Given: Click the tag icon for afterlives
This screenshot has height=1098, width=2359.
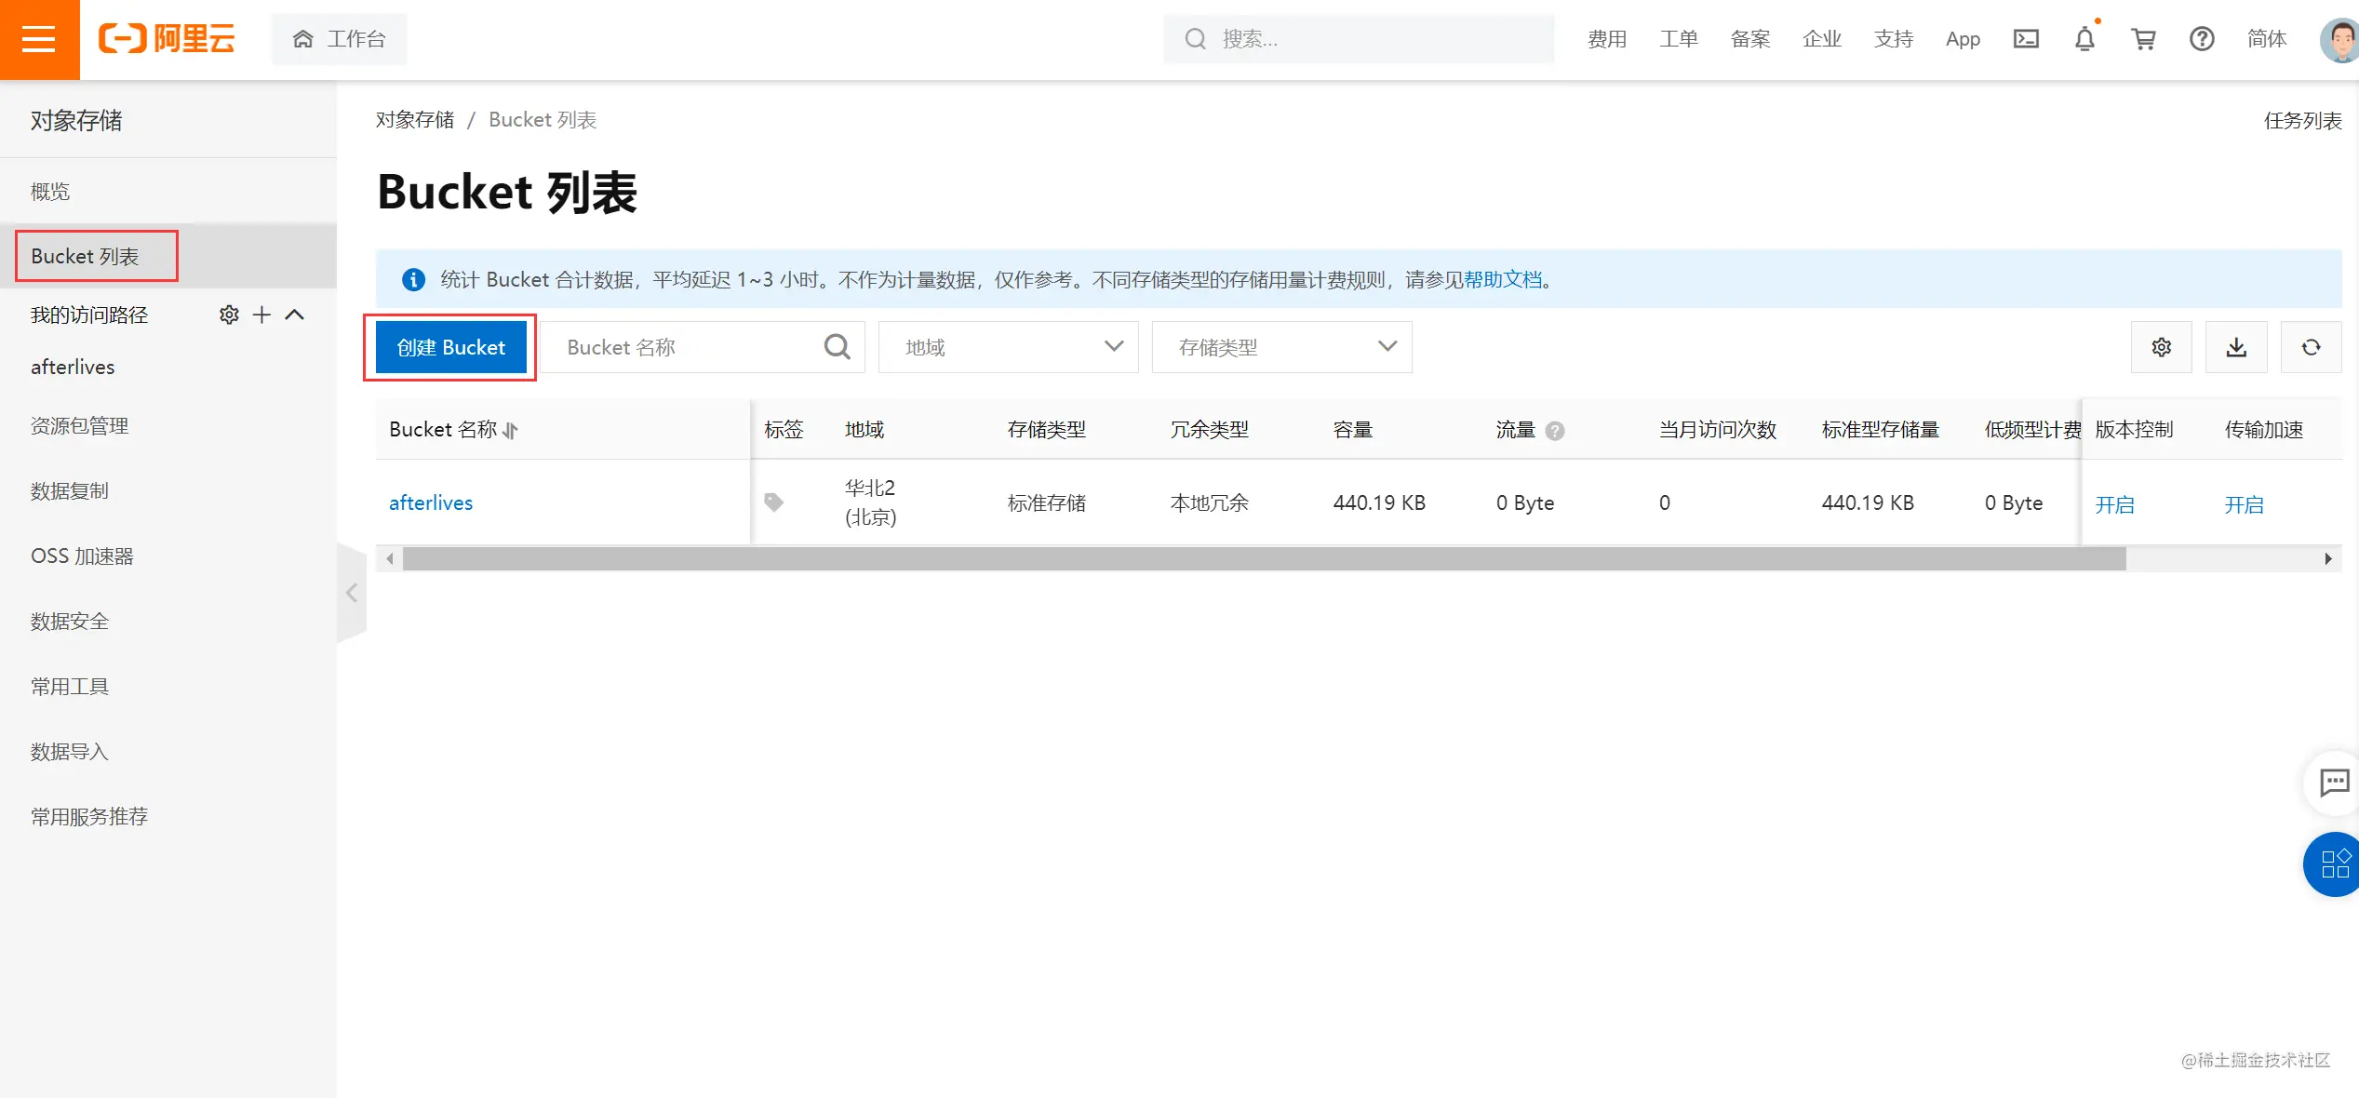Looking at the screenshot, I should [x=773, y=502].
